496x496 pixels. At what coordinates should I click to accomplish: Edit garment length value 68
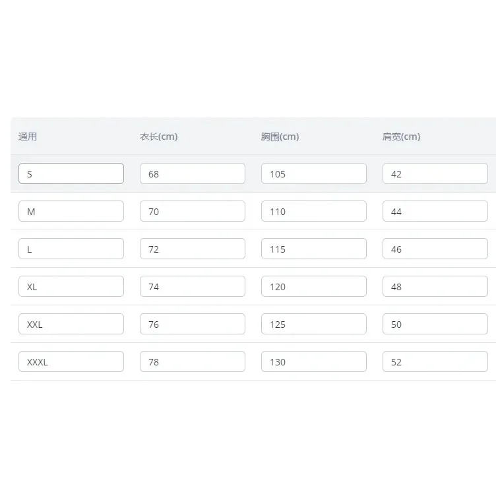tap(193, 173)
